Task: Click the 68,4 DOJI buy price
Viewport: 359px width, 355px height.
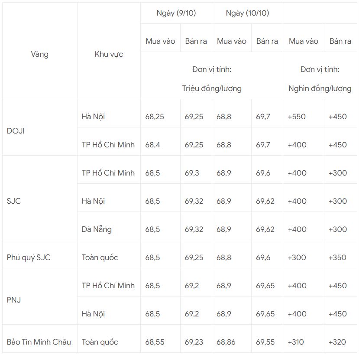Action: (152, 145)
